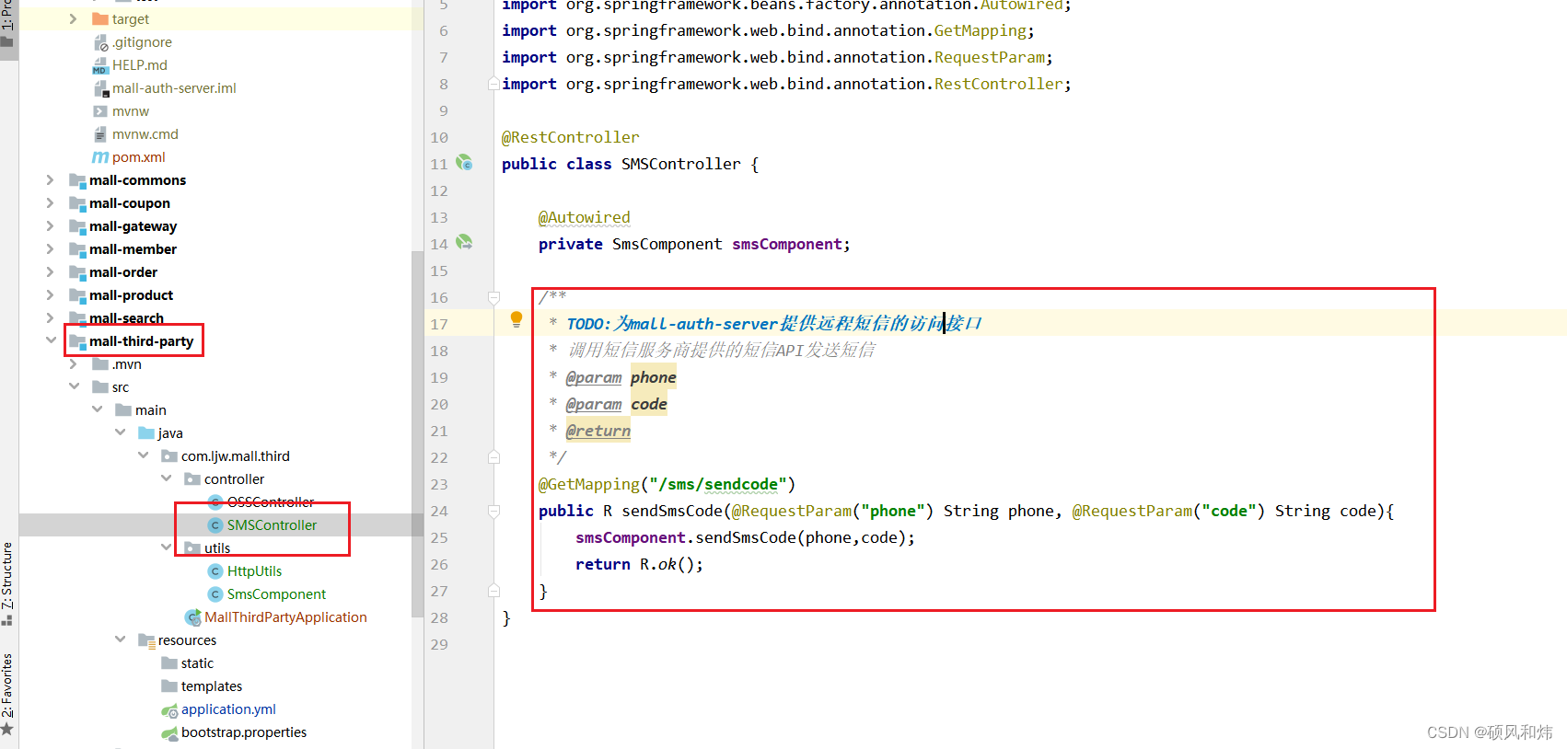
Task: Expand the mall-search module
Action: tap(50, 317)
